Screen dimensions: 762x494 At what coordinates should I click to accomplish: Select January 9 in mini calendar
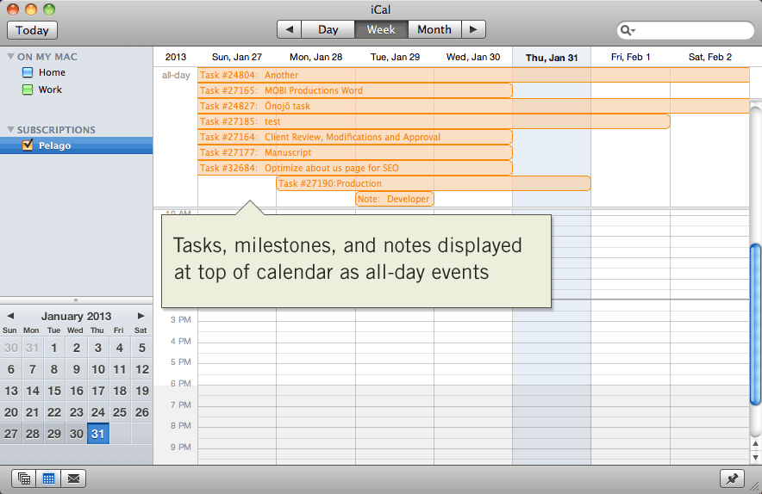tap(77, 369)
